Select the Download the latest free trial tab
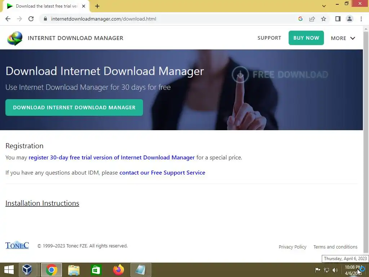 46,6
